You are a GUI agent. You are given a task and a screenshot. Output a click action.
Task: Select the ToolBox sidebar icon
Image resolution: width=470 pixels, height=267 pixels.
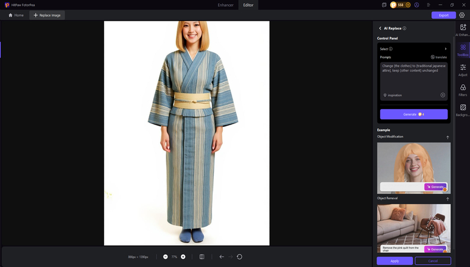463,49
